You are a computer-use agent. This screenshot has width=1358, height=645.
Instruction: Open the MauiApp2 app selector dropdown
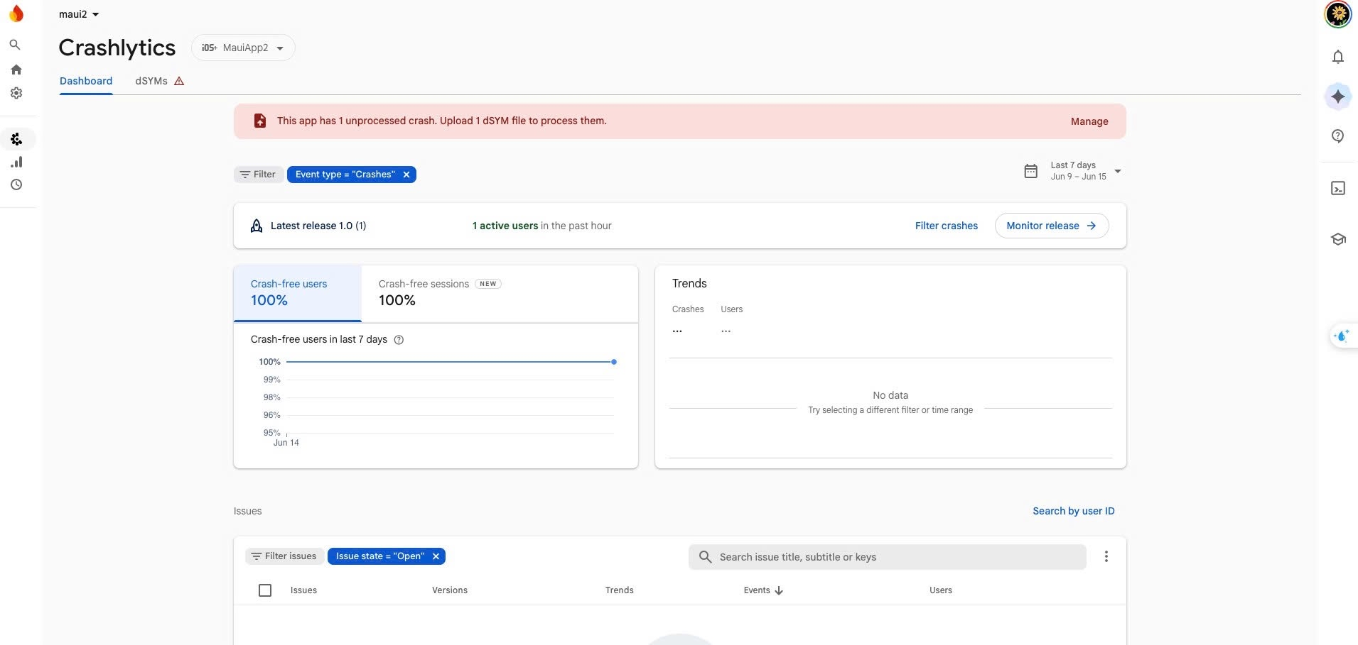tap(243, 48)
